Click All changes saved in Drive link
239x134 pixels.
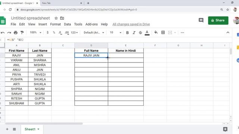131,24
